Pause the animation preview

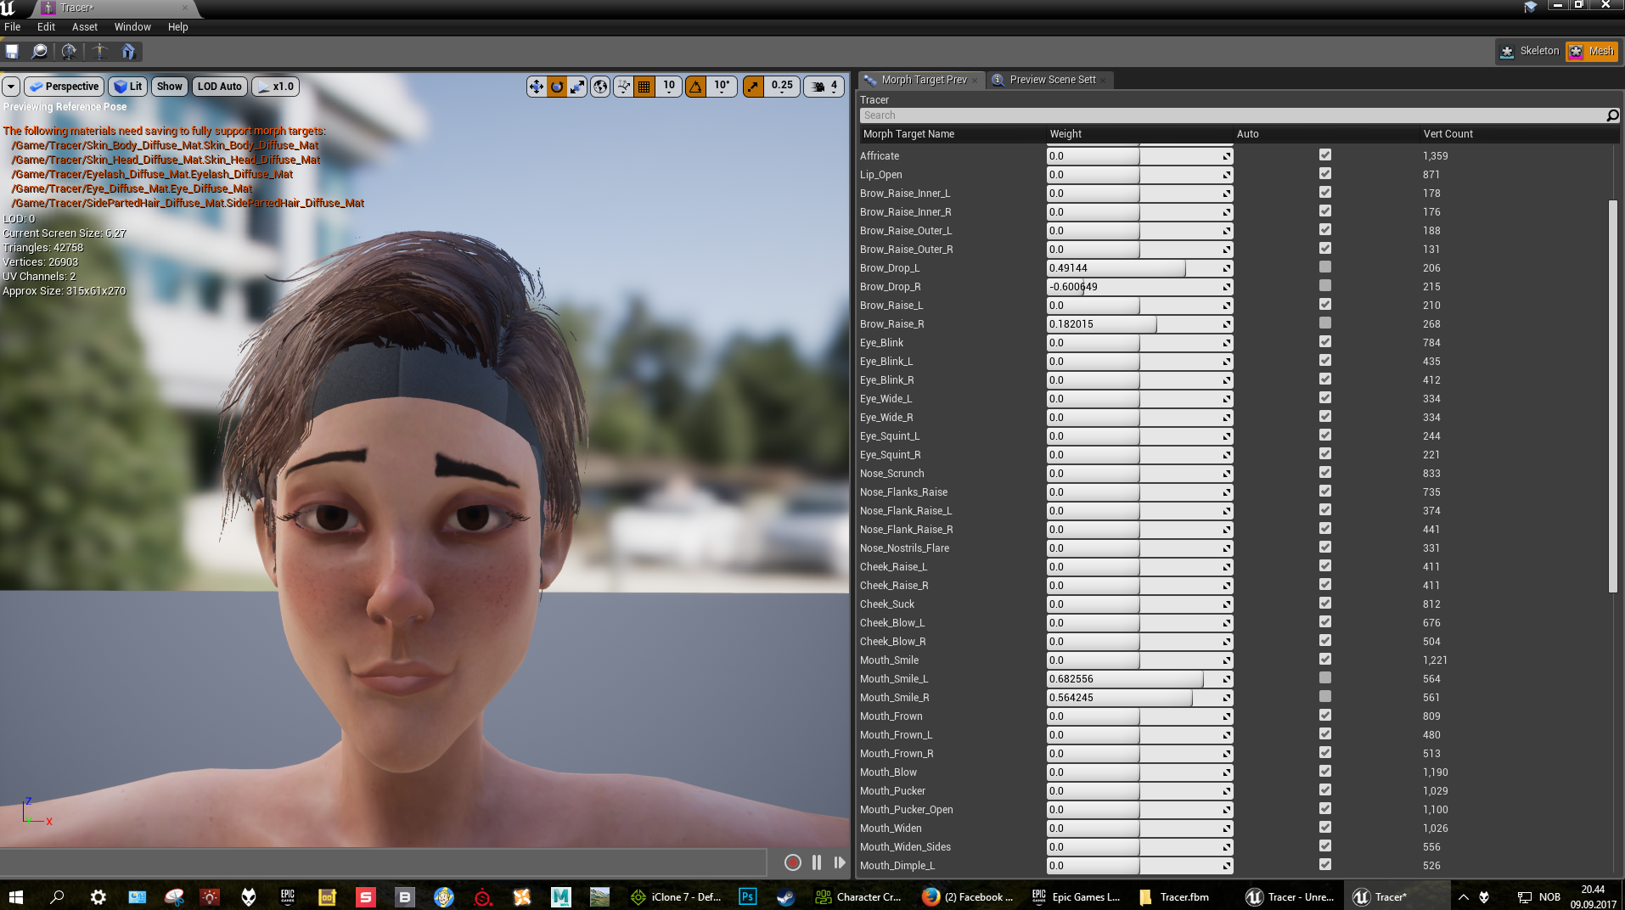817,862
